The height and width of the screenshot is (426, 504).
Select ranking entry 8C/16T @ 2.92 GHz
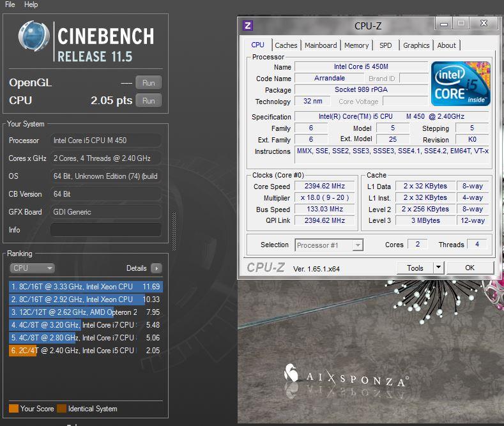tap(86, 300)
